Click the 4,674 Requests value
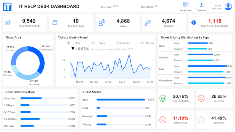Screen dimensions: 235x132 168,21
